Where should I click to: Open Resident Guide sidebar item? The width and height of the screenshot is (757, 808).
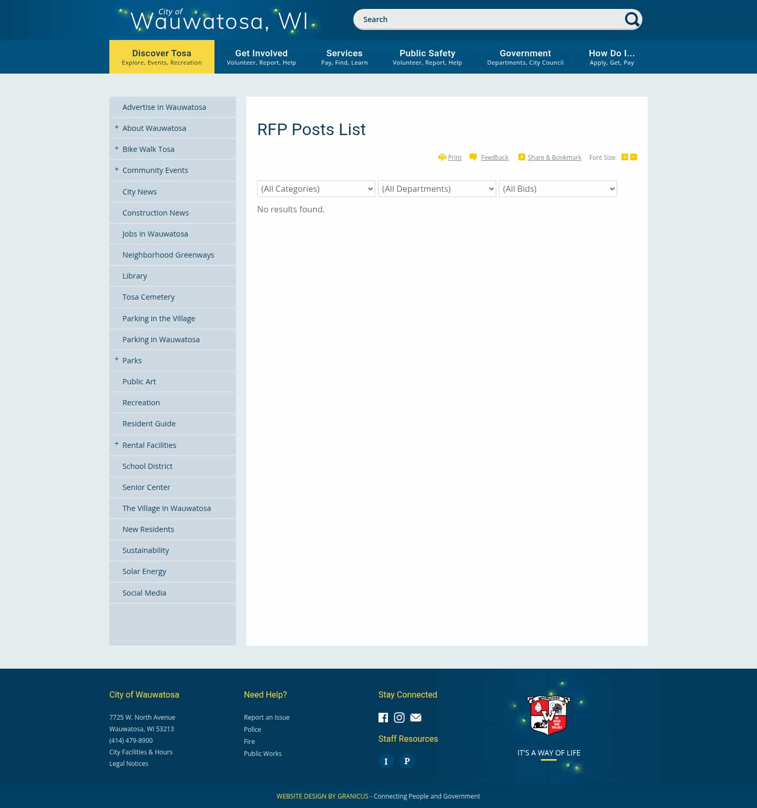[x=172, y=424]
